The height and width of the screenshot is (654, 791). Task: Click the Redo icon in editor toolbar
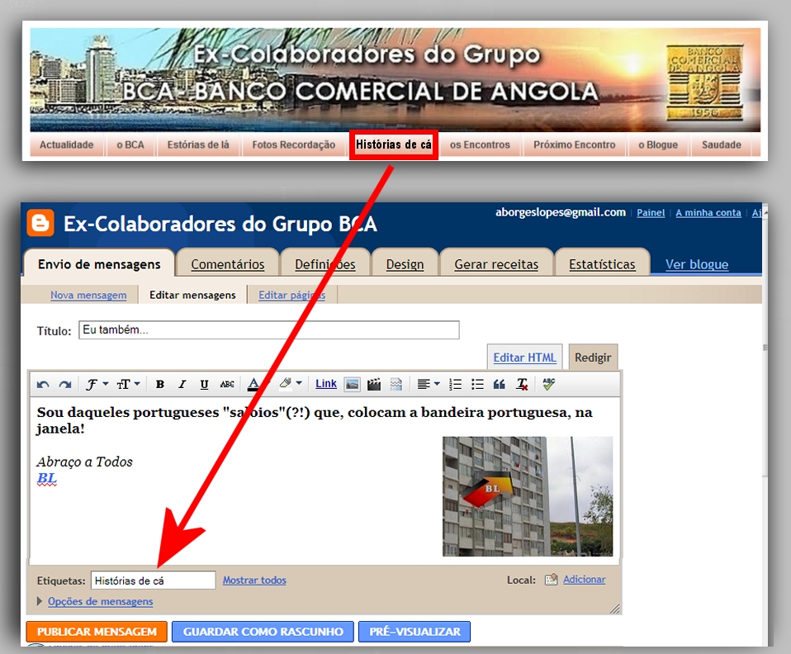click(x=65, y=385)
